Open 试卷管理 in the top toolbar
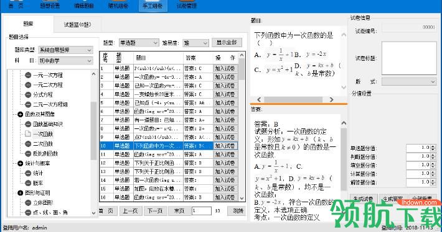This screenshot has height=232, width=442. coord(187,6)
